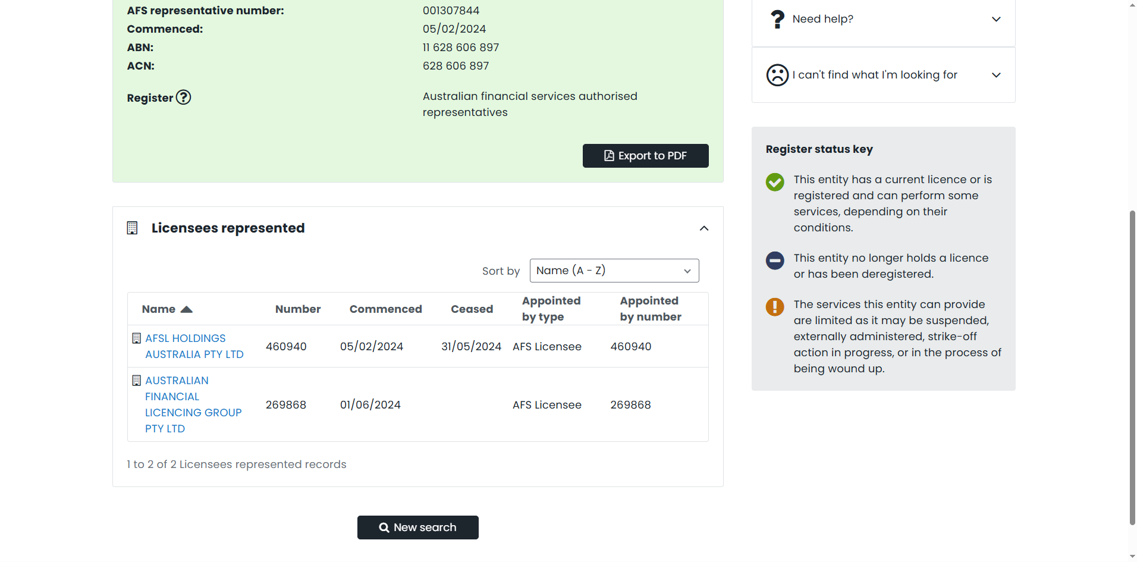This screenshot has width=1137, height=562.
Task: Click the building icon next to Australian Financial
Action: click(x=136, y=381)
